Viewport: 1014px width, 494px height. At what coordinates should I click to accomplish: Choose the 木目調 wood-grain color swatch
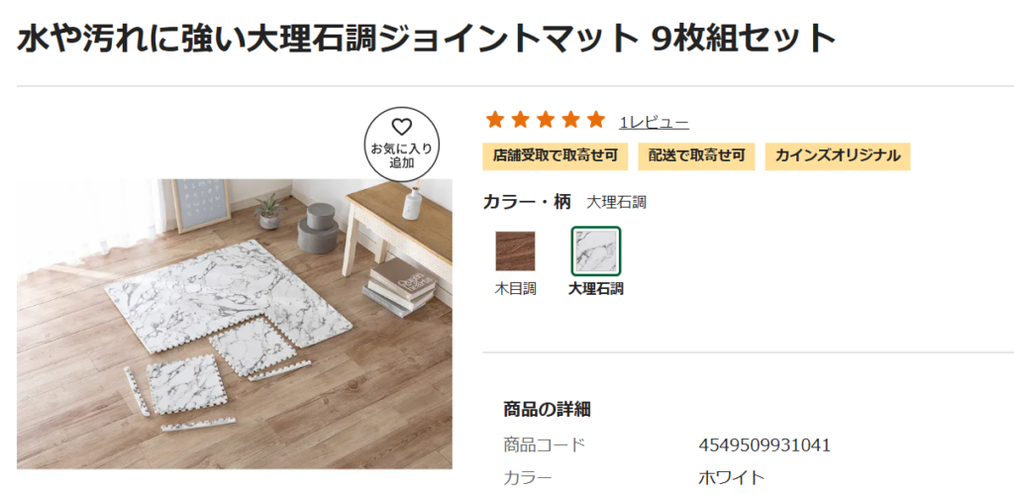(x=515, y=251)
